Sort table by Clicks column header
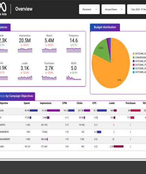 pyautogui.click(x=80, y=103)
